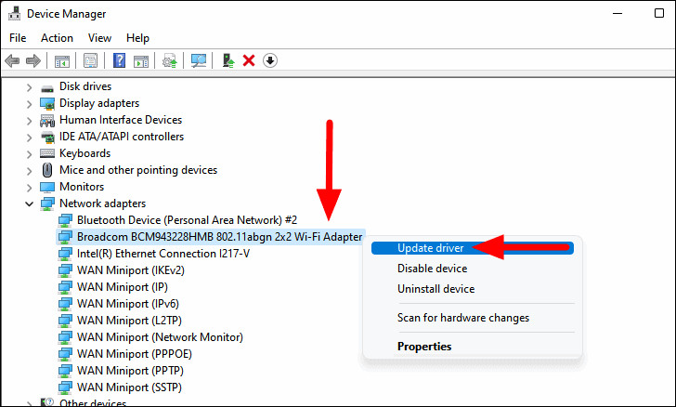Screen dimensions: 676x407
Task: Click the WAN Miniport (IKEv2) icon
Action: (x=65, y=270)
